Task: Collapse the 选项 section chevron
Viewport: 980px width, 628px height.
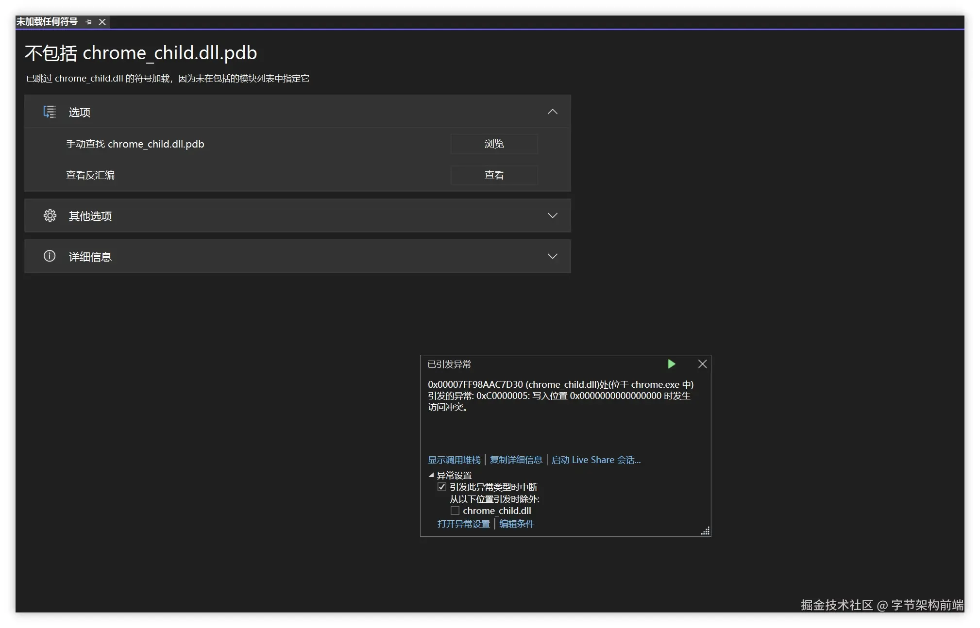Action: tap(552, 112)
